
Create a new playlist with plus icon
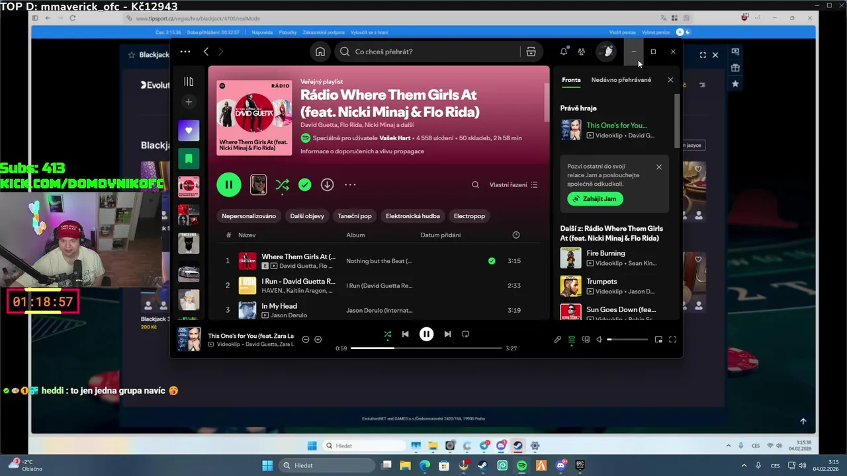tap(189, 102)
